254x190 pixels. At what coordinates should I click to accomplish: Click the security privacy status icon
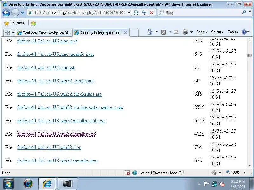[x=214, y=173]
